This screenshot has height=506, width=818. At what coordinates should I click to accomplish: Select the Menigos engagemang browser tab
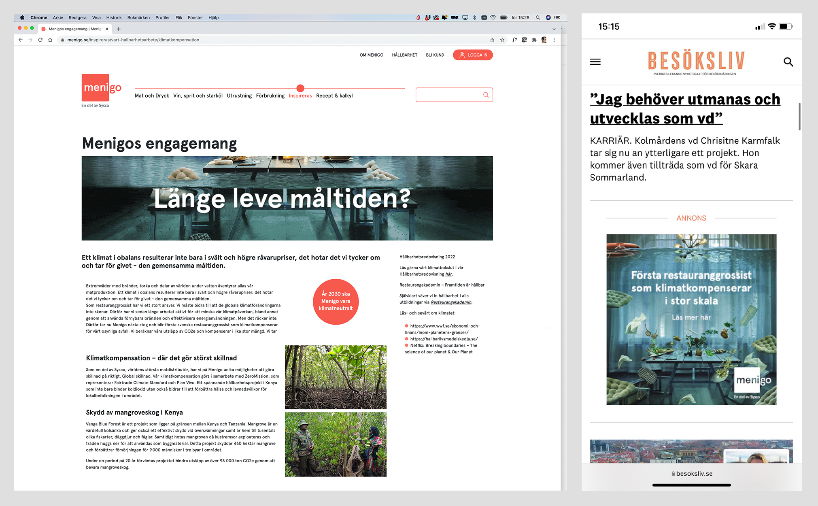point(75,29)
